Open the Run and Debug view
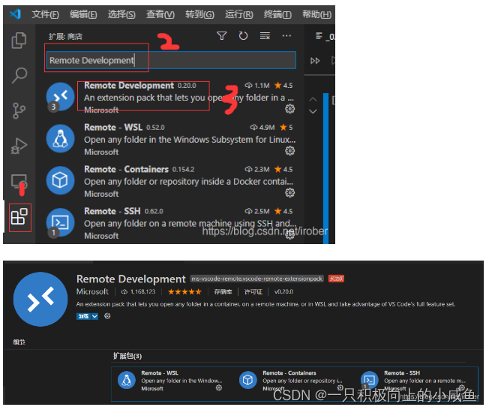Image resolution: width=489 pixels, height=410 pixels. [19, 146]
